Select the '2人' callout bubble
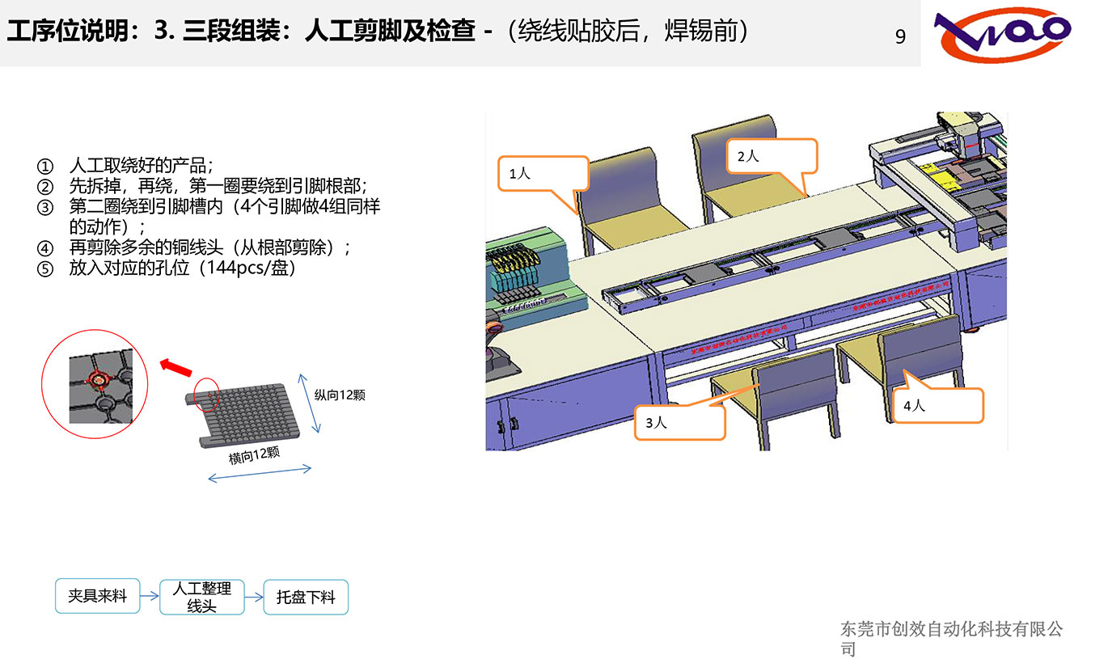 tap(772, 156)
